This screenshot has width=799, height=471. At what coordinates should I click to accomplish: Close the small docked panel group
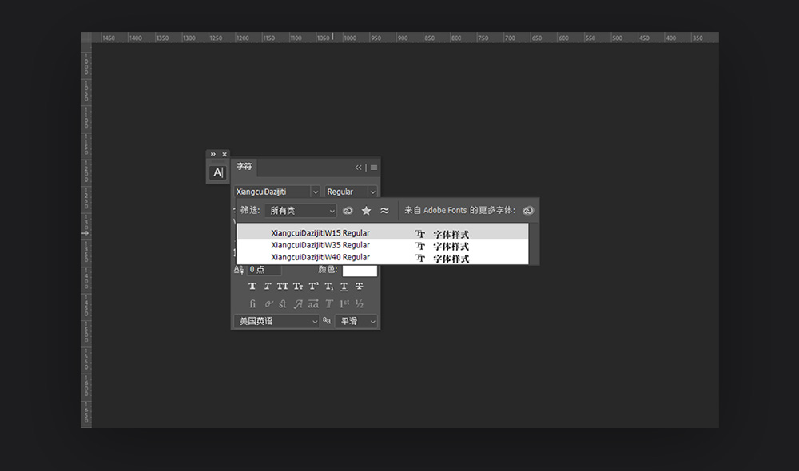[225, 154]
